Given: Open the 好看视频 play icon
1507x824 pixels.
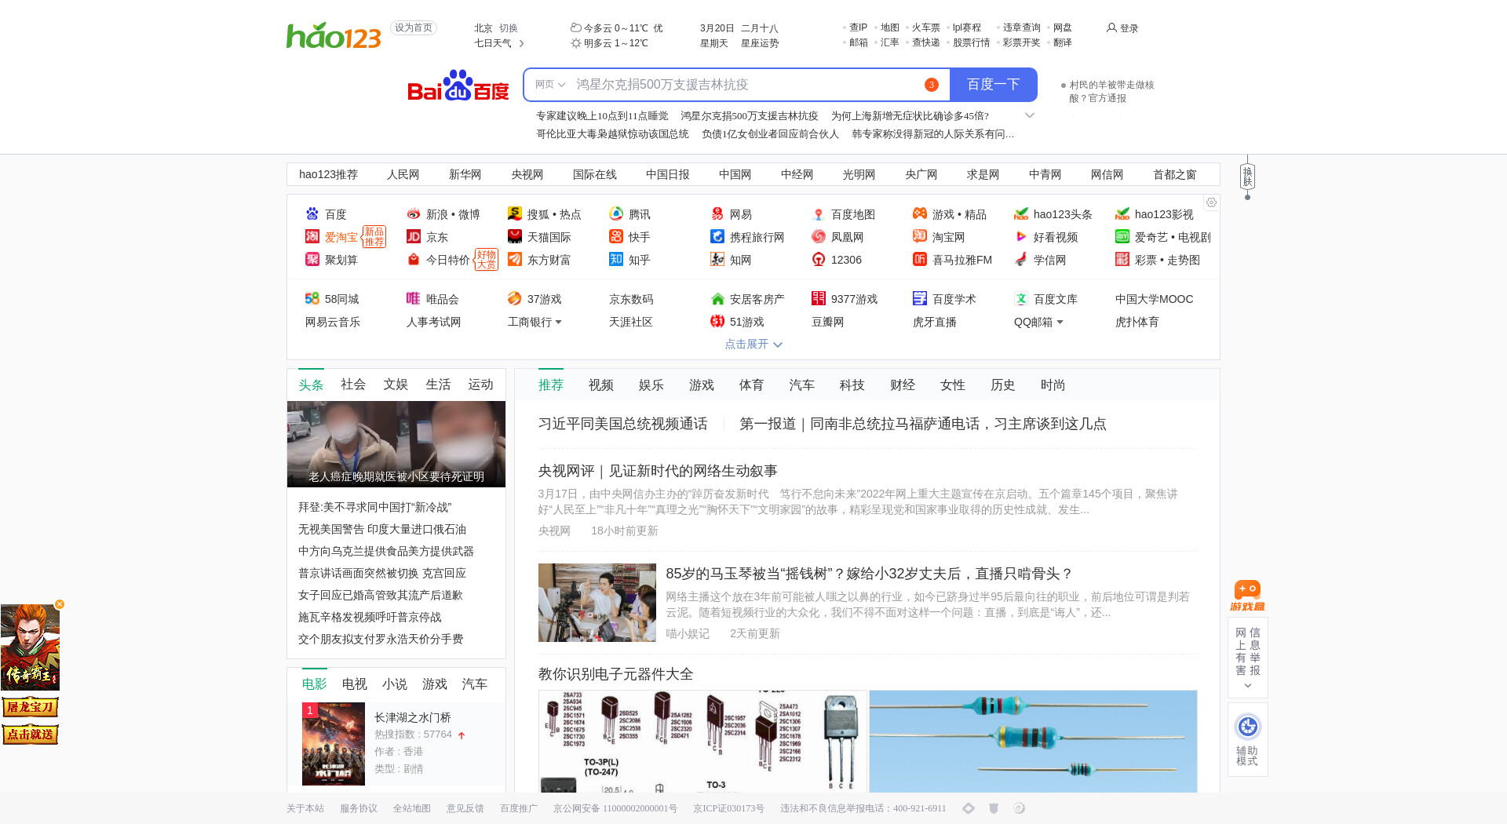Looking at the screenshot, I should tap(1021, 237).
